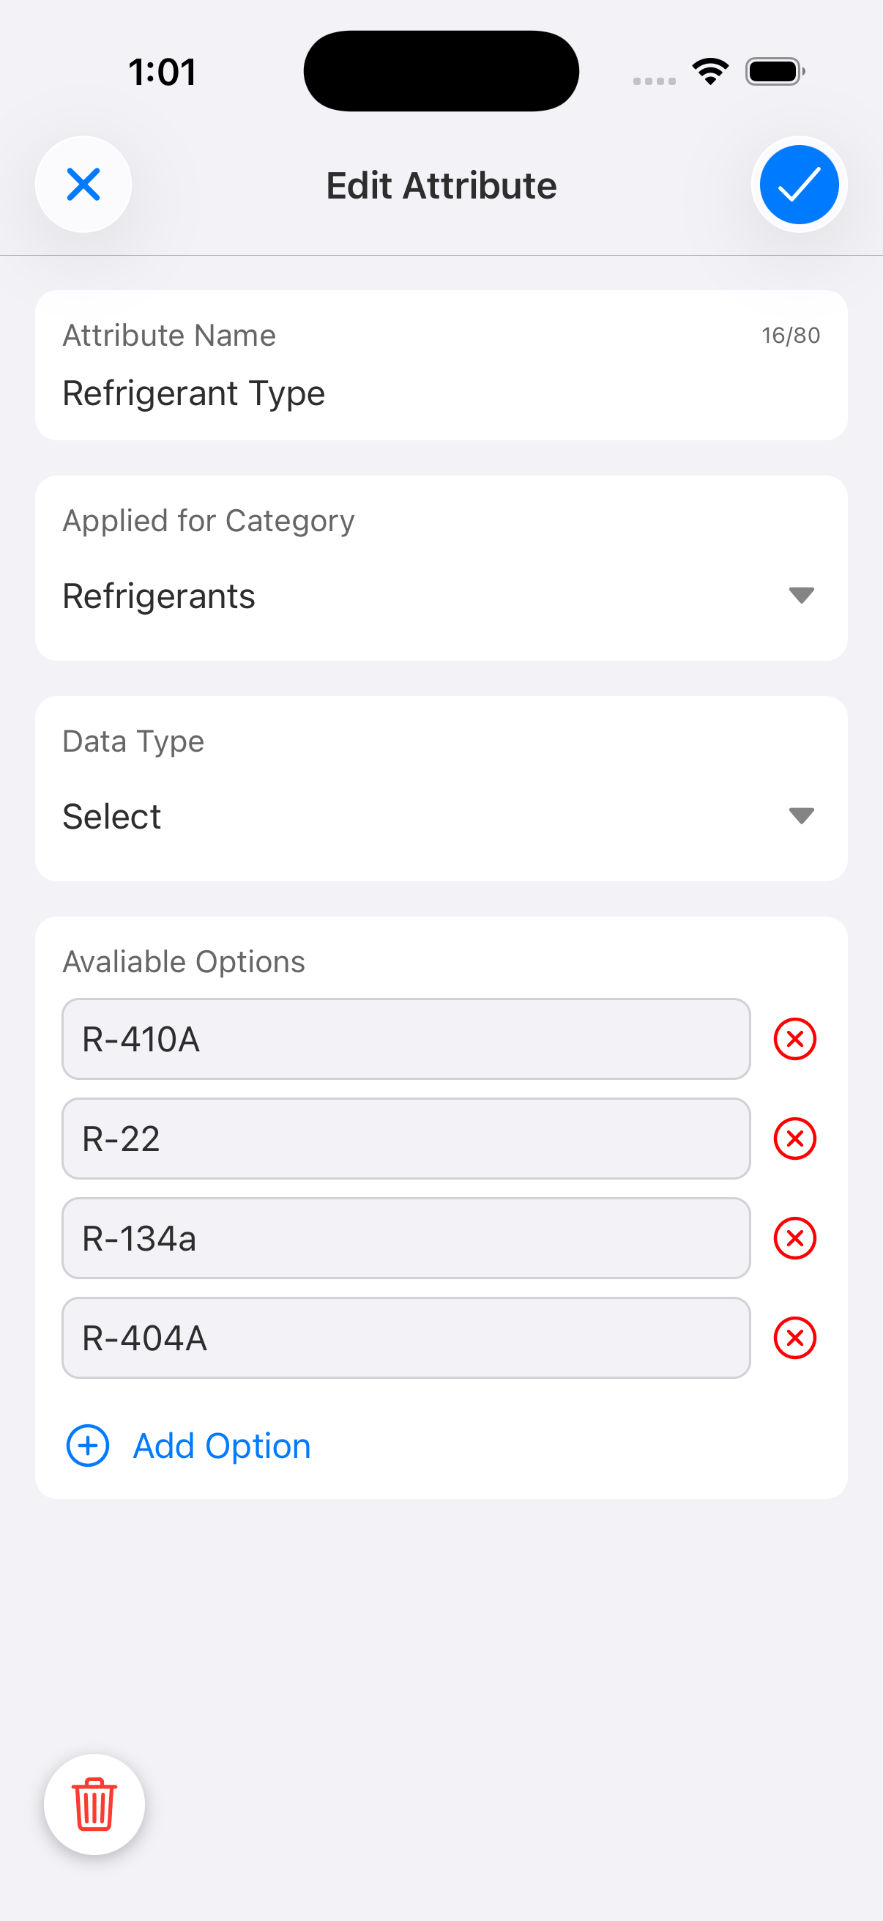
Task: Edit the R-134a option text field
Action: point(406,1239)
